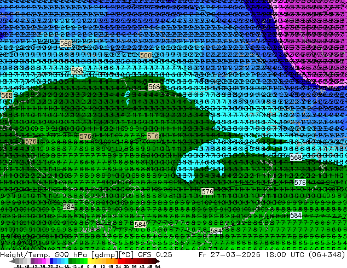347x268 pixels.
Task: Click the dark maroon right arrow of legend
Action: (157, 261)
